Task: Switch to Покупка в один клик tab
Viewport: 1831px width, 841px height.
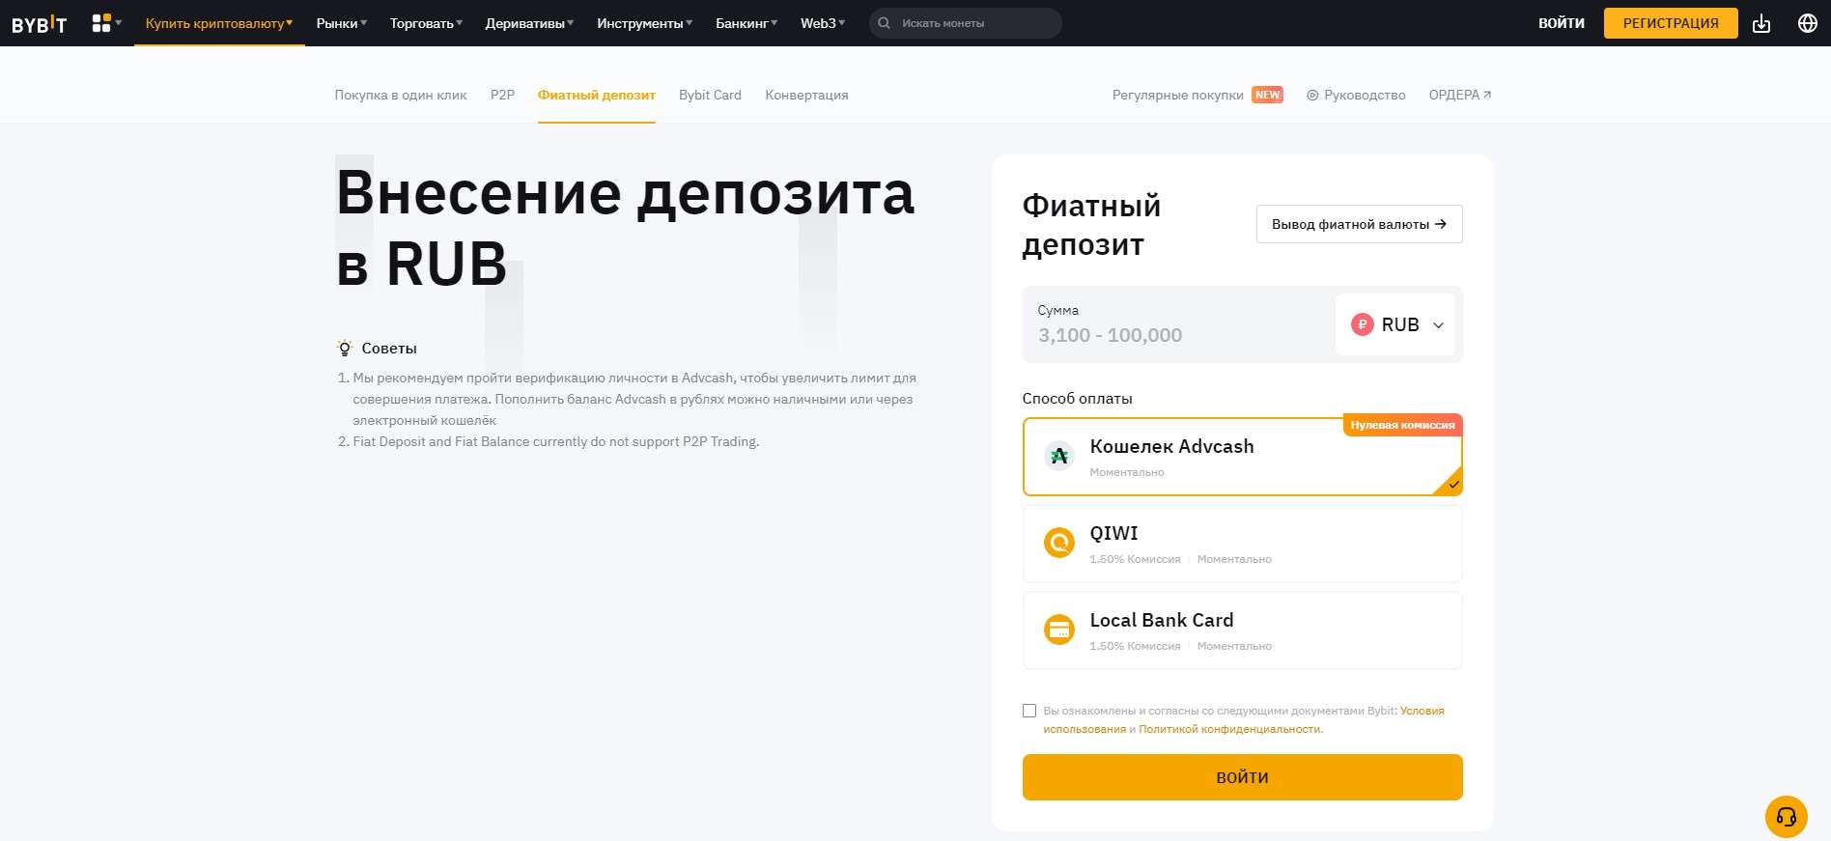Action: point(401,96)
